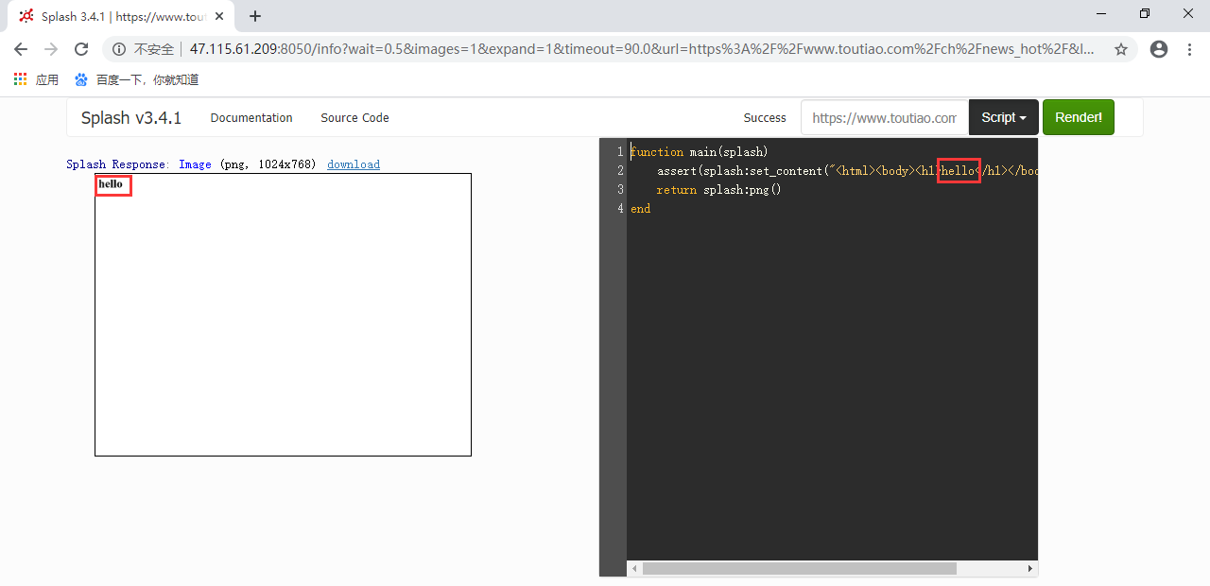The width and height of the screenshot is (1210, 586).
Task: Open the Baidu bookmark
Action: pos(136,79)
